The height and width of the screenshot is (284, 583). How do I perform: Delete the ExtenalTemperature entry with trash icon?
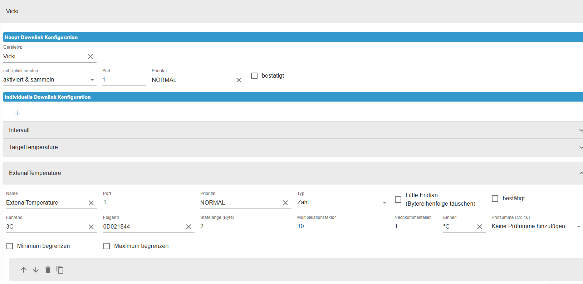click(48, 270)
